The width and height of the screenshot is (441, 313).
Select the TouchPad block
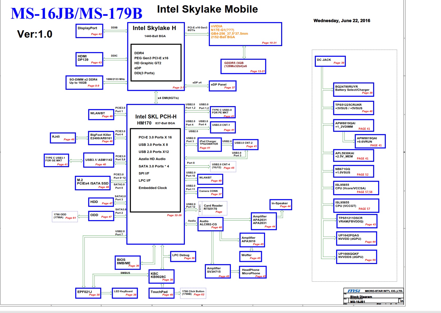pos(161,293)
